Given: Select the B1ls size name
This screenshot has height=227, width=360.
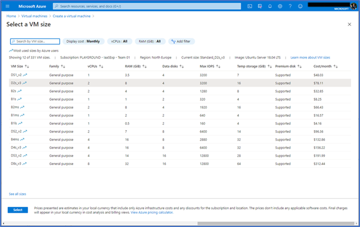Looking at the screenshot, I should (x=14, y=123).
